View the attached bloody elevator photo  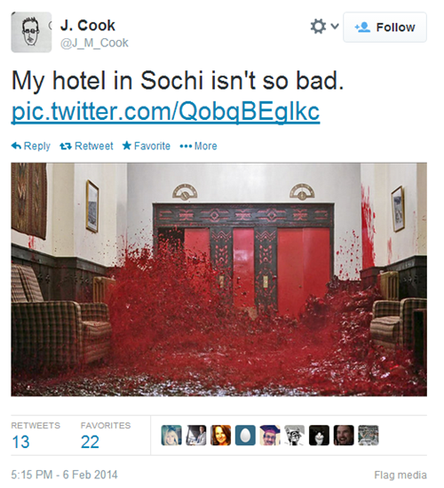click(x=218, y=279)
